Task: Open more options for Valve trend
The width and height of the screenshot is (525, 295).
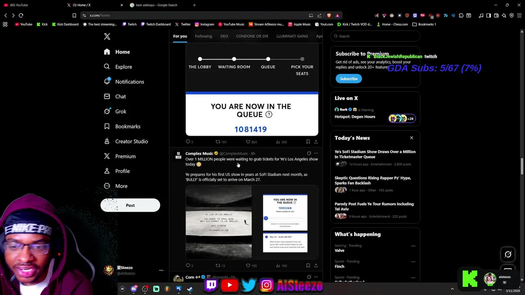Action: coord(413,246)
